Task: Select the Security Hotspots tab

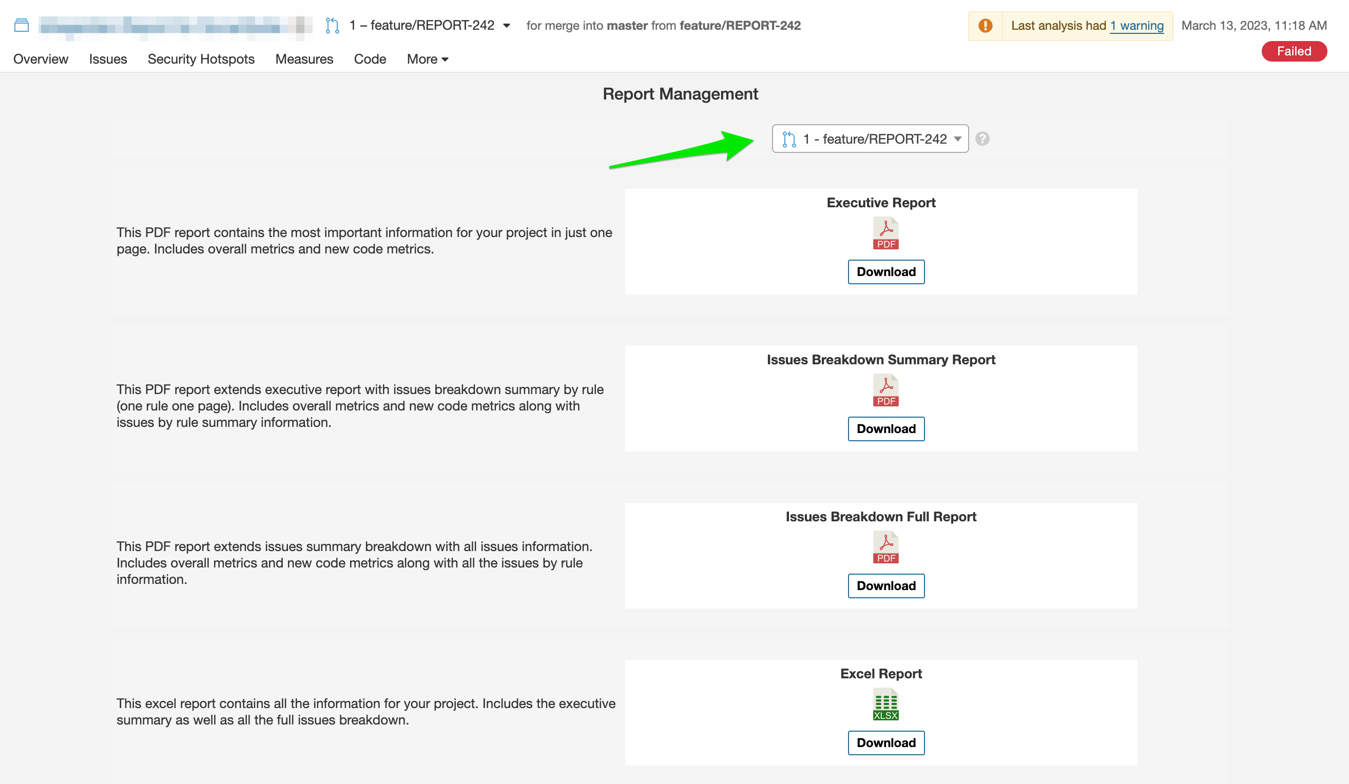Action: pyautogui.click(x=201, y=59)
